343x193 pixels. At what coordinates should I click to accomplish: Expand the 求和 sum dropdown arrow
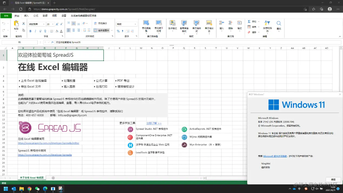click(x=259, y=22)
